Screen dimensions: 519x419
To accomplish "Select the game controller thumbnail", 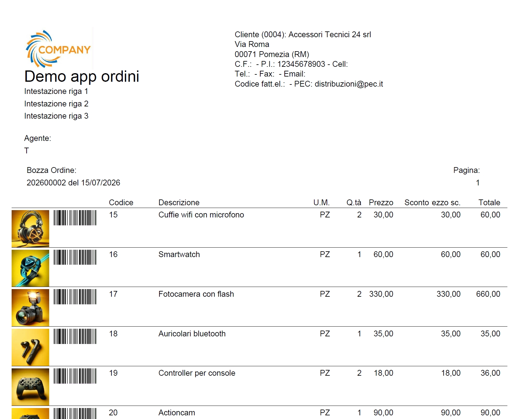I will [x=30, y=387].
